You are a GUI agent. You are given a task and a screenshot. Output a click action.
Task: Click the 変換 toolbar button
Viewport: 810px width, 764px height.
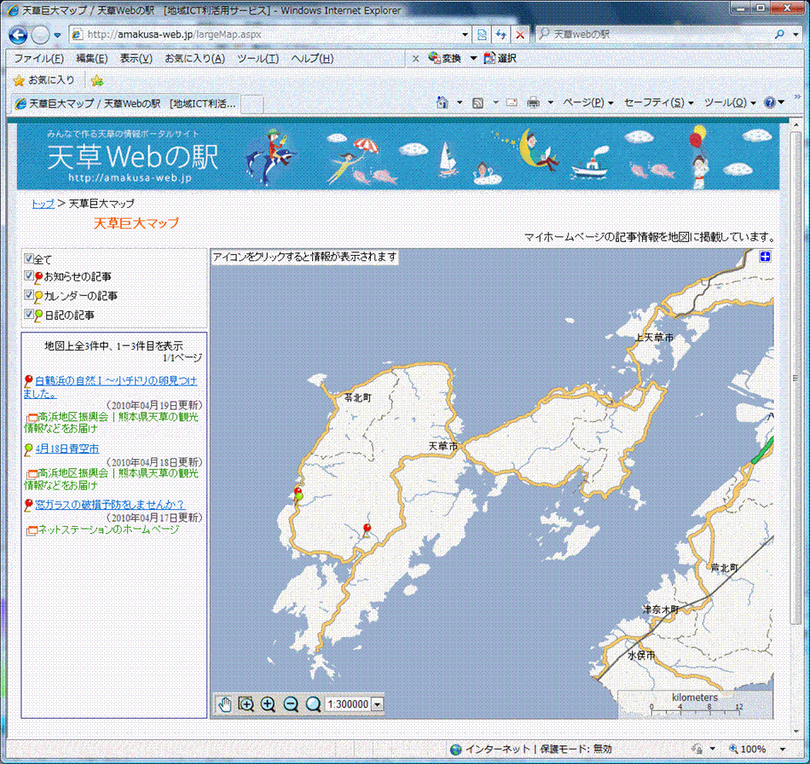445,58
